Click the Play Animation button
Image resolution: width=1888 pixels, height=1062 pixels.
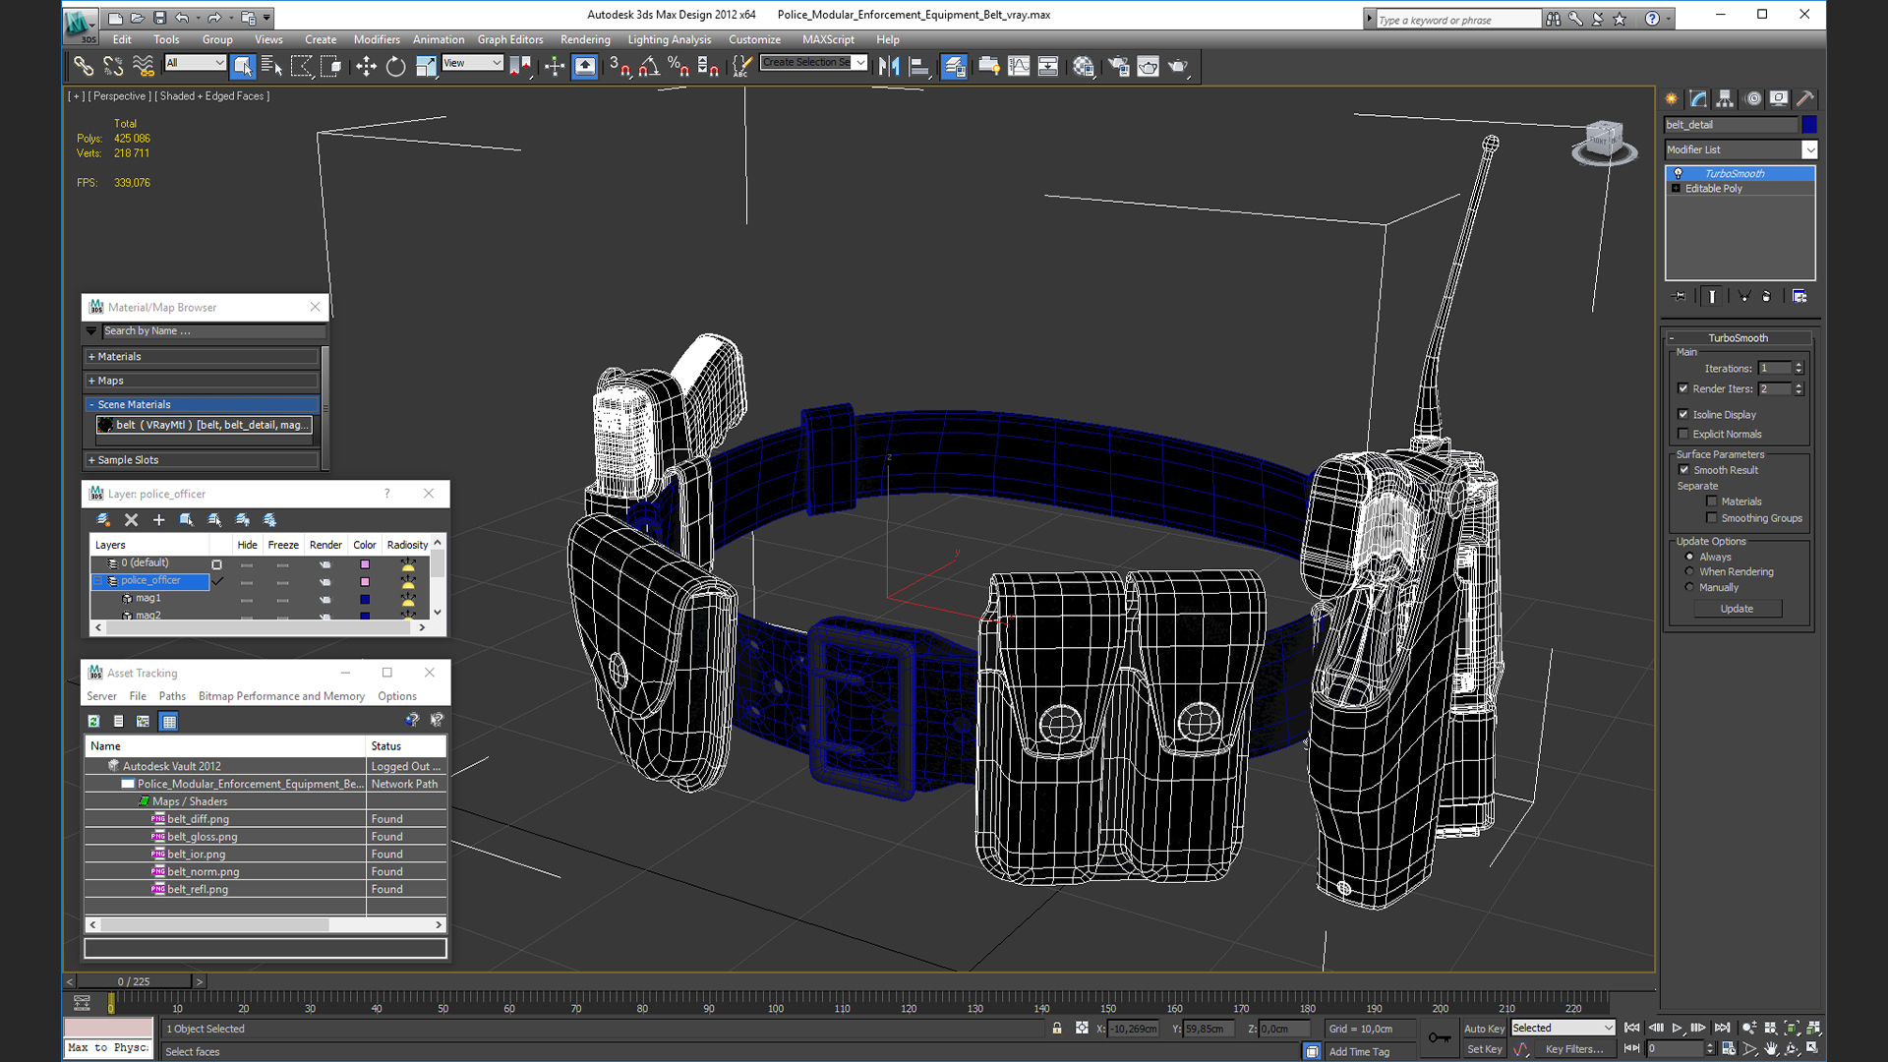(1677, 1028)
